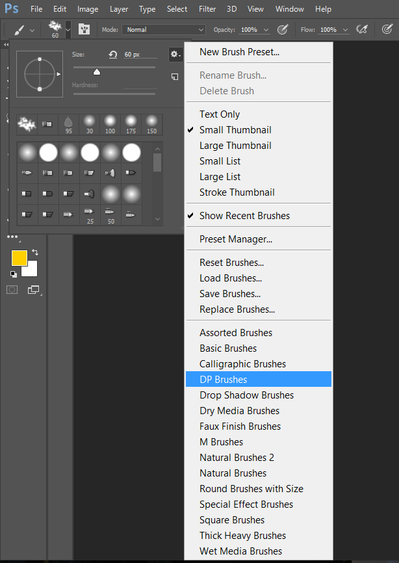Viewport: 399px width, 563px height.
Task: Collapse the brush preset picker dropdown arrow
Action: (68, 30)
